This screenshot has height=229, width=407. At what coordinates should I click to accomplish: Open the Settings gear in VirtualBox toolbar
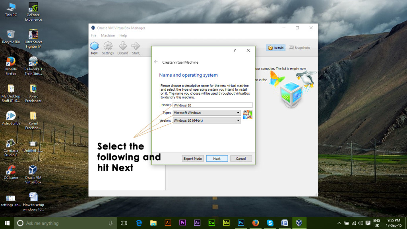[108, 48]
